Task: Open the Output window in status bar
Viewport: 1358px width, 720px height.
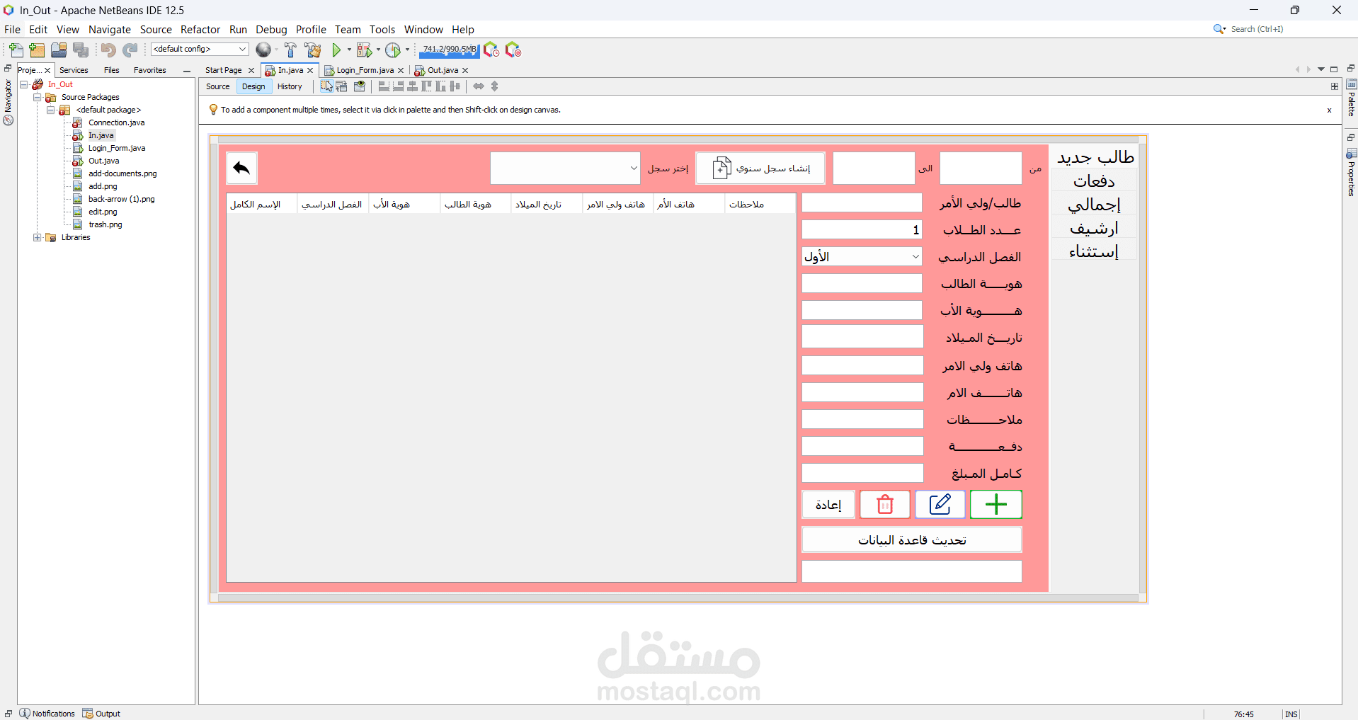Action: [101, 714]
